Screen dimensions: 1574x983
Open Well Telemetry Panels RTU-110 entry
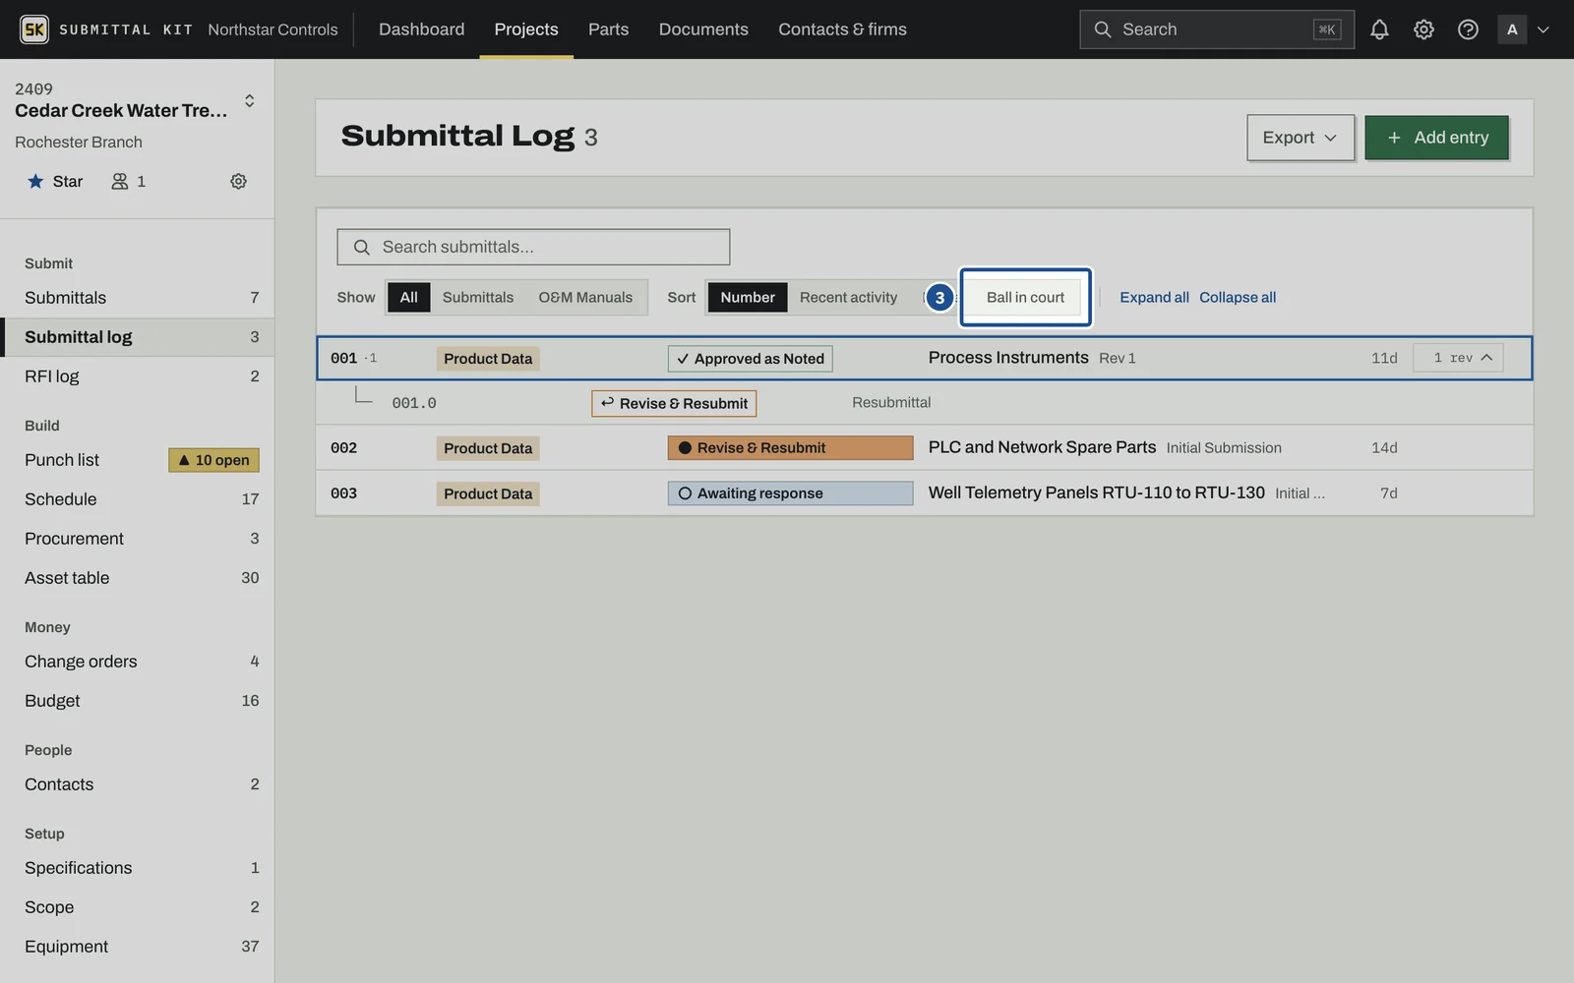(1096, 492)
